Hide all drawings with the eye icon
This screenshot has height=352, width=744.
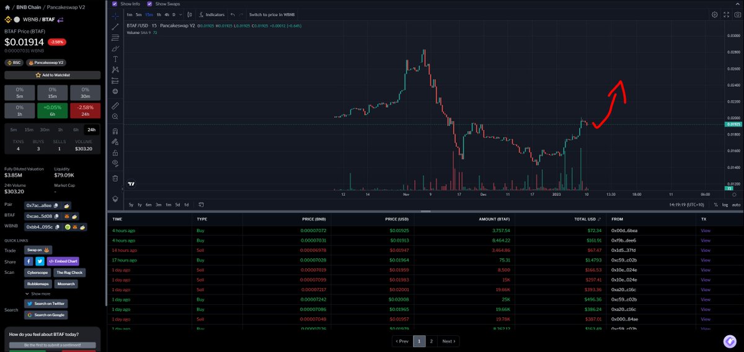[x=115, y=163]
